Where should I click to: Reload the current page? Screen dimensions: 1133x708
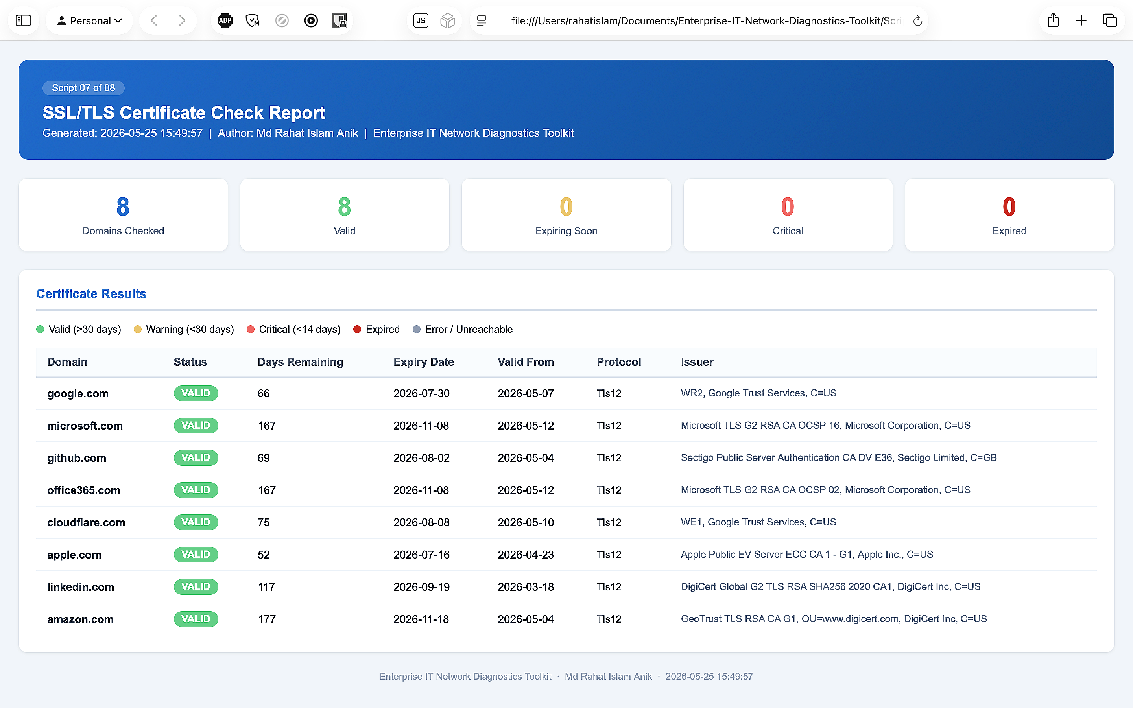pos(918,20)
